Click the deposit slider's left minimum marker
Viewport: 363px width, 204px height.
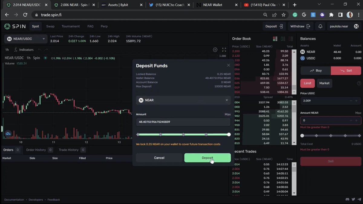[x=138, y=134]
